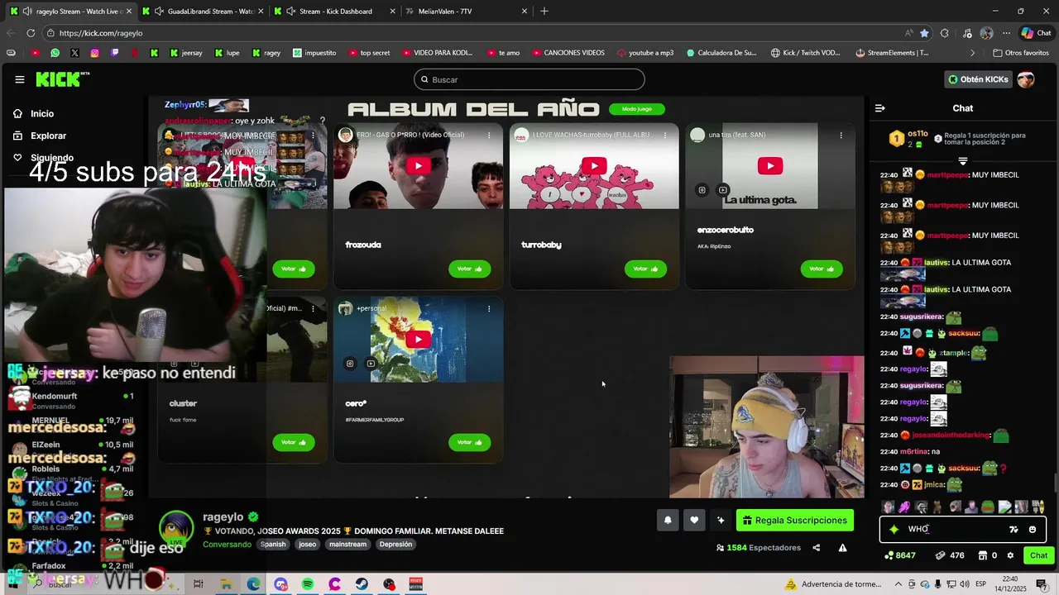
Task: Open the user profile avatar menu
Action: click(x=1026, y=79)
